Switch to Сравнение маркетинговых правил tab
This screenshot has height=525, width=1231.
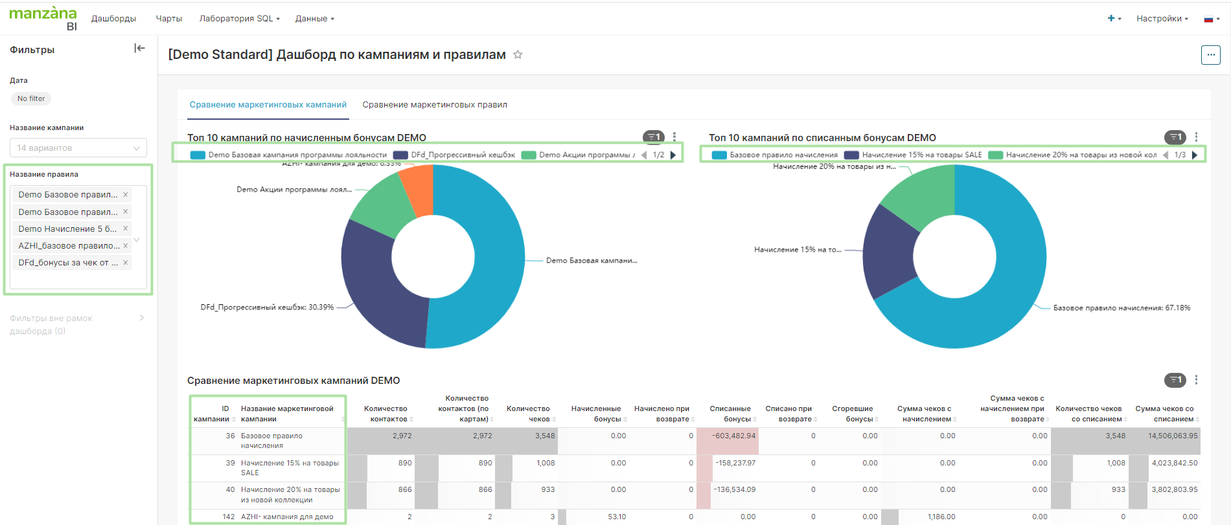[x=435, y=105]
